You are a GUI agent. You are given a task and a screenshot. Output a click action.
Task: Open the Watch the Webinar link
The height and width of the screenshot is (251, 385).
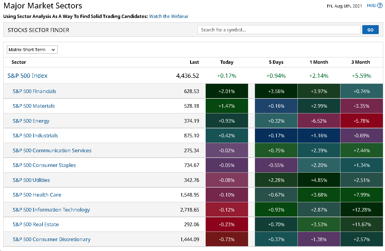click(169, 16)
